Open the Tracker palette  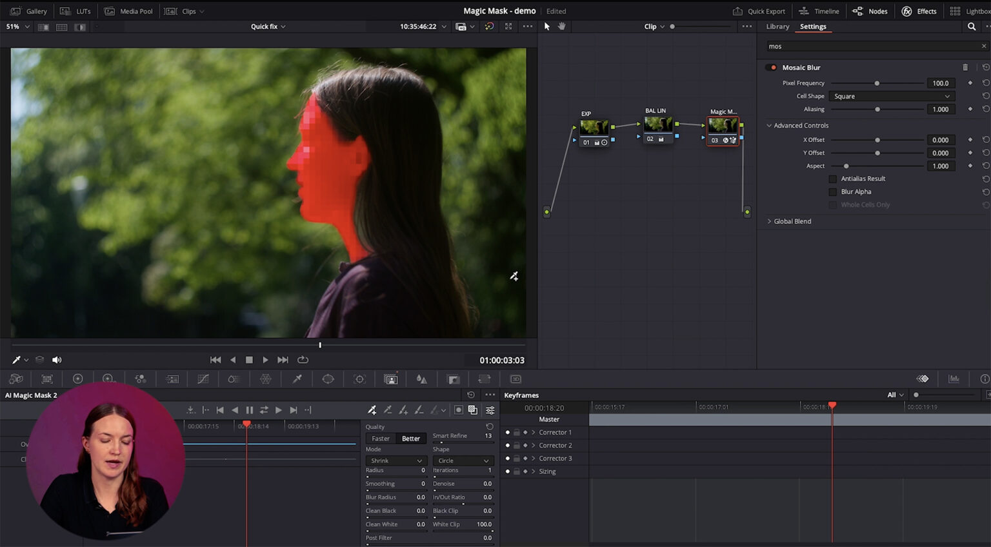[359, 379]
